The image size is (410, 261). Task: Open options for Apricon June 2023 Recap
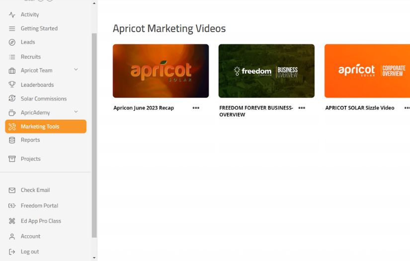[x=196, y=108]
